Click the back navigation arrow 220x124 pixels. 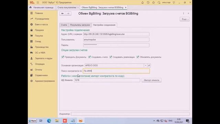coord(63,13)
